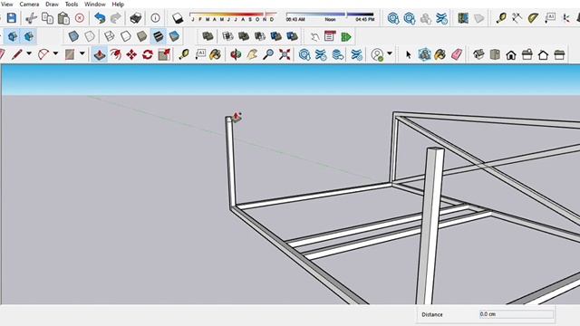Click the Save floppy disk icon
This screenshot has height=326, width=580.
[x=12, y=18]
